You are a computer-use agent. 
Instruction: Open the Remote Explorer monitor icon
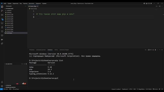pos(2,23)
